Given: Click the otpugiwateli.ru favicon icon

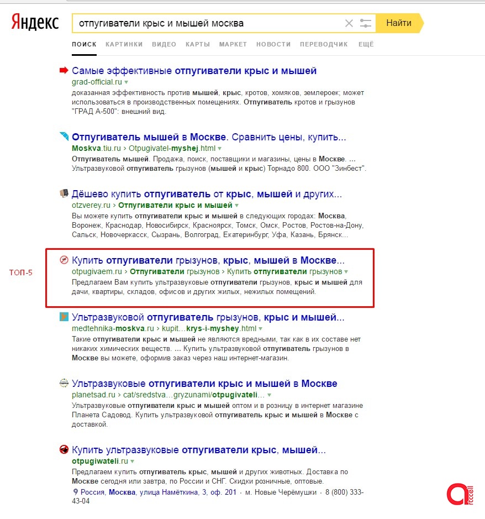Looking at the screenshot, I should click(x=64, y=449).
